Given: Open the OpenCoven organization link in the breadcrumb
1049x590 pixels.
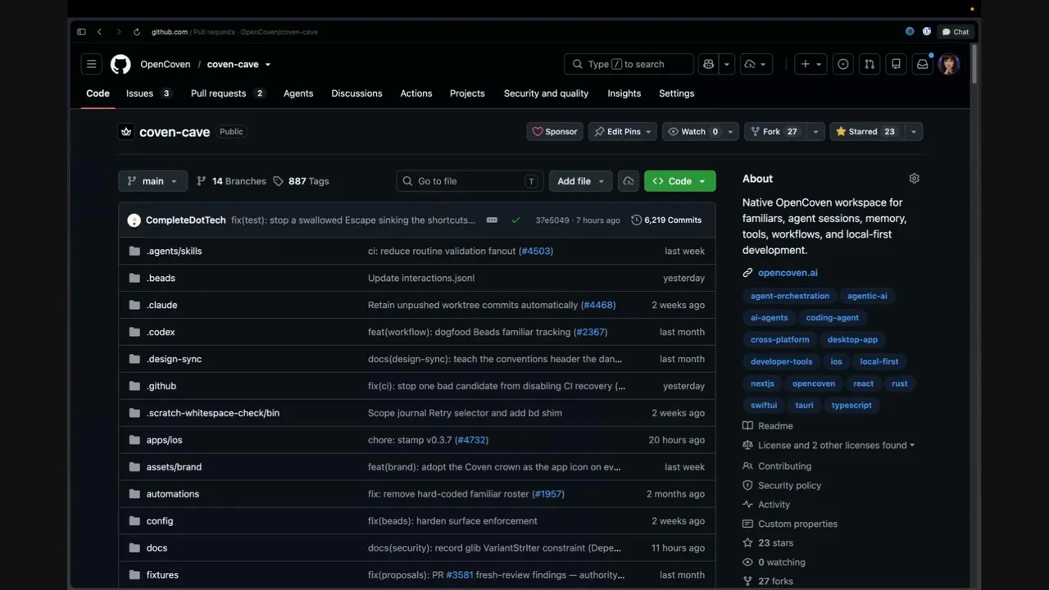Looking at the screenshot, I should (x=165, y=64).
